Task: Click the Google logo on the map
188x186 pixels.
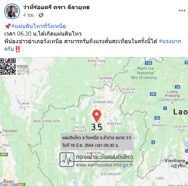Action: (9, 184)
